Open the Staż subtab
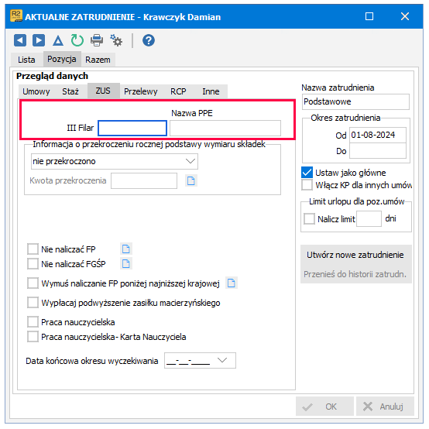The image size is (429, 429). coord(70,91)
